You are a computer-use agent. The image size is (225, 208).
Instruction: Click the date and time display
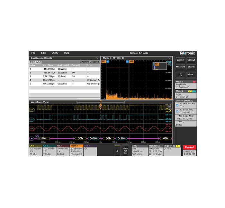pyautogui.click(x=189, y=153)
